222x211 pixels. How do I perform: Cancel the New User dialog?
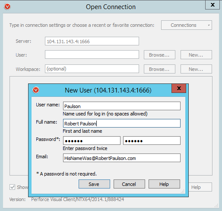(x=129, y=184)
